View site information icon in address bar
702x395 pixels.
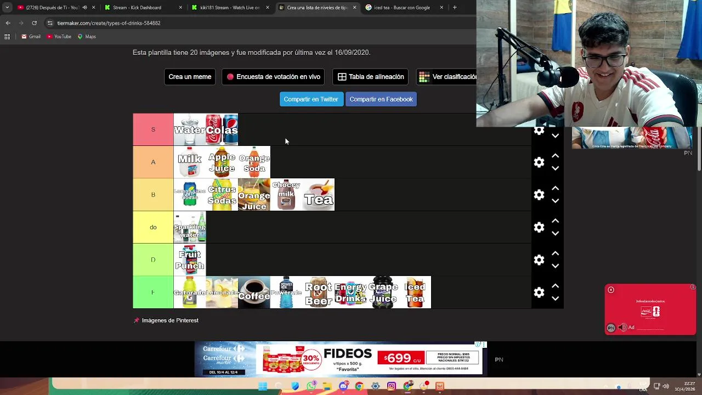(50, 23)
